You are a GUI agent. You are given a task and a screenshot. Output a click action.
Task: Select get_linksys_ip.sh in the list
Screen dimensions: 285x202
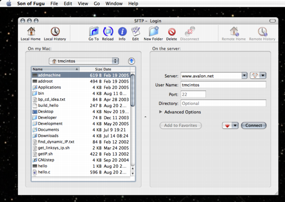[x=81, y=148]
